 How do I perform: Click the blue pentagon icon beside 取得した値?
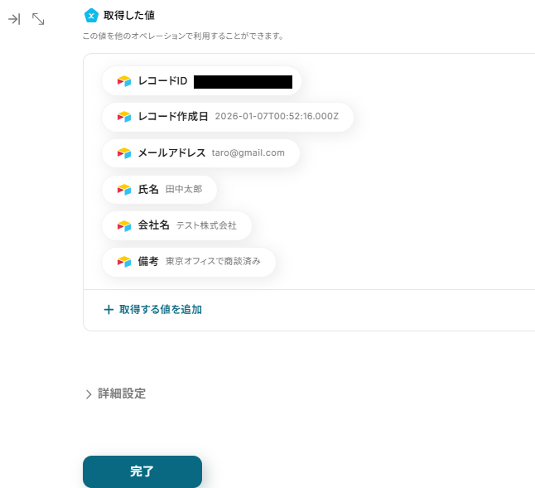click(91, 16)
